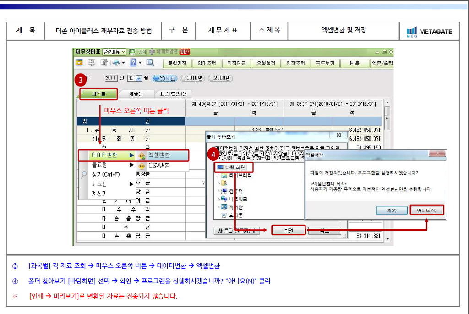Select the 2011년 radio button
469x314 pixels.
[165, 78]
